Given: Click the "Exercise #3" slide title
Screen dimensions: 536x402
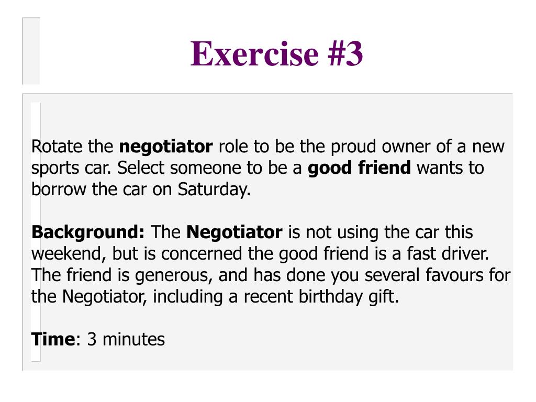Looking at the screenshot, I should point(276,54).
